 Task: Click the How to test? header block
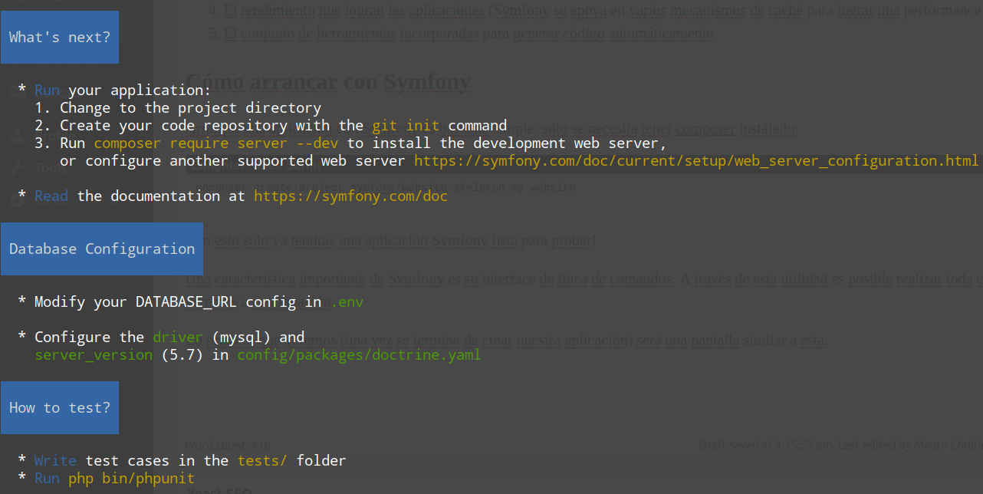point(60,407)
